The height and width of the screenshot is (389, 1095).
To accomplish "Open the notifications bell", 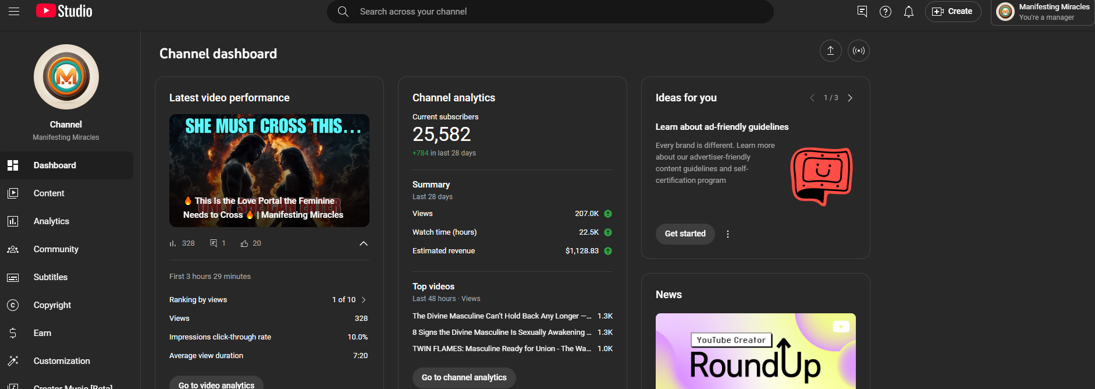I will tap(909, 12).
